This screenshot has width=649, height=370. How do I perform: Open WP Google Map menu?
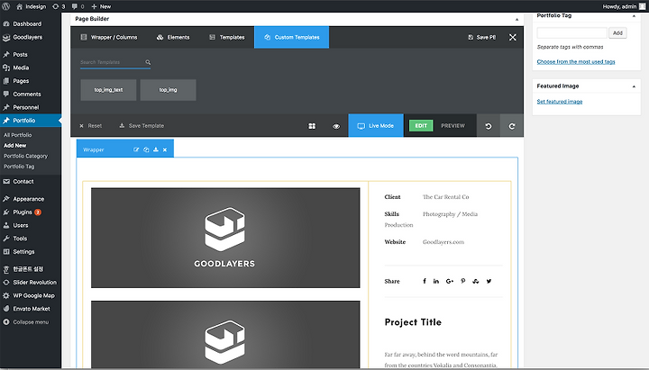coord(33,295)
